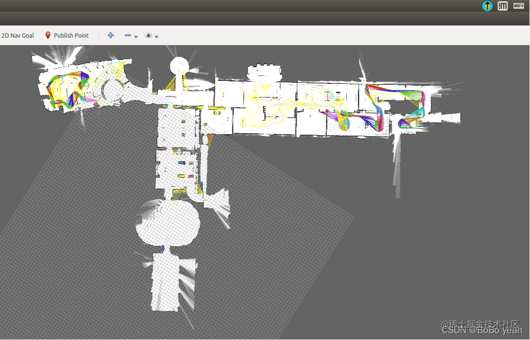Click the blue plus add display icon
Viewport: 530px width, 340px height.
point(111,35)
